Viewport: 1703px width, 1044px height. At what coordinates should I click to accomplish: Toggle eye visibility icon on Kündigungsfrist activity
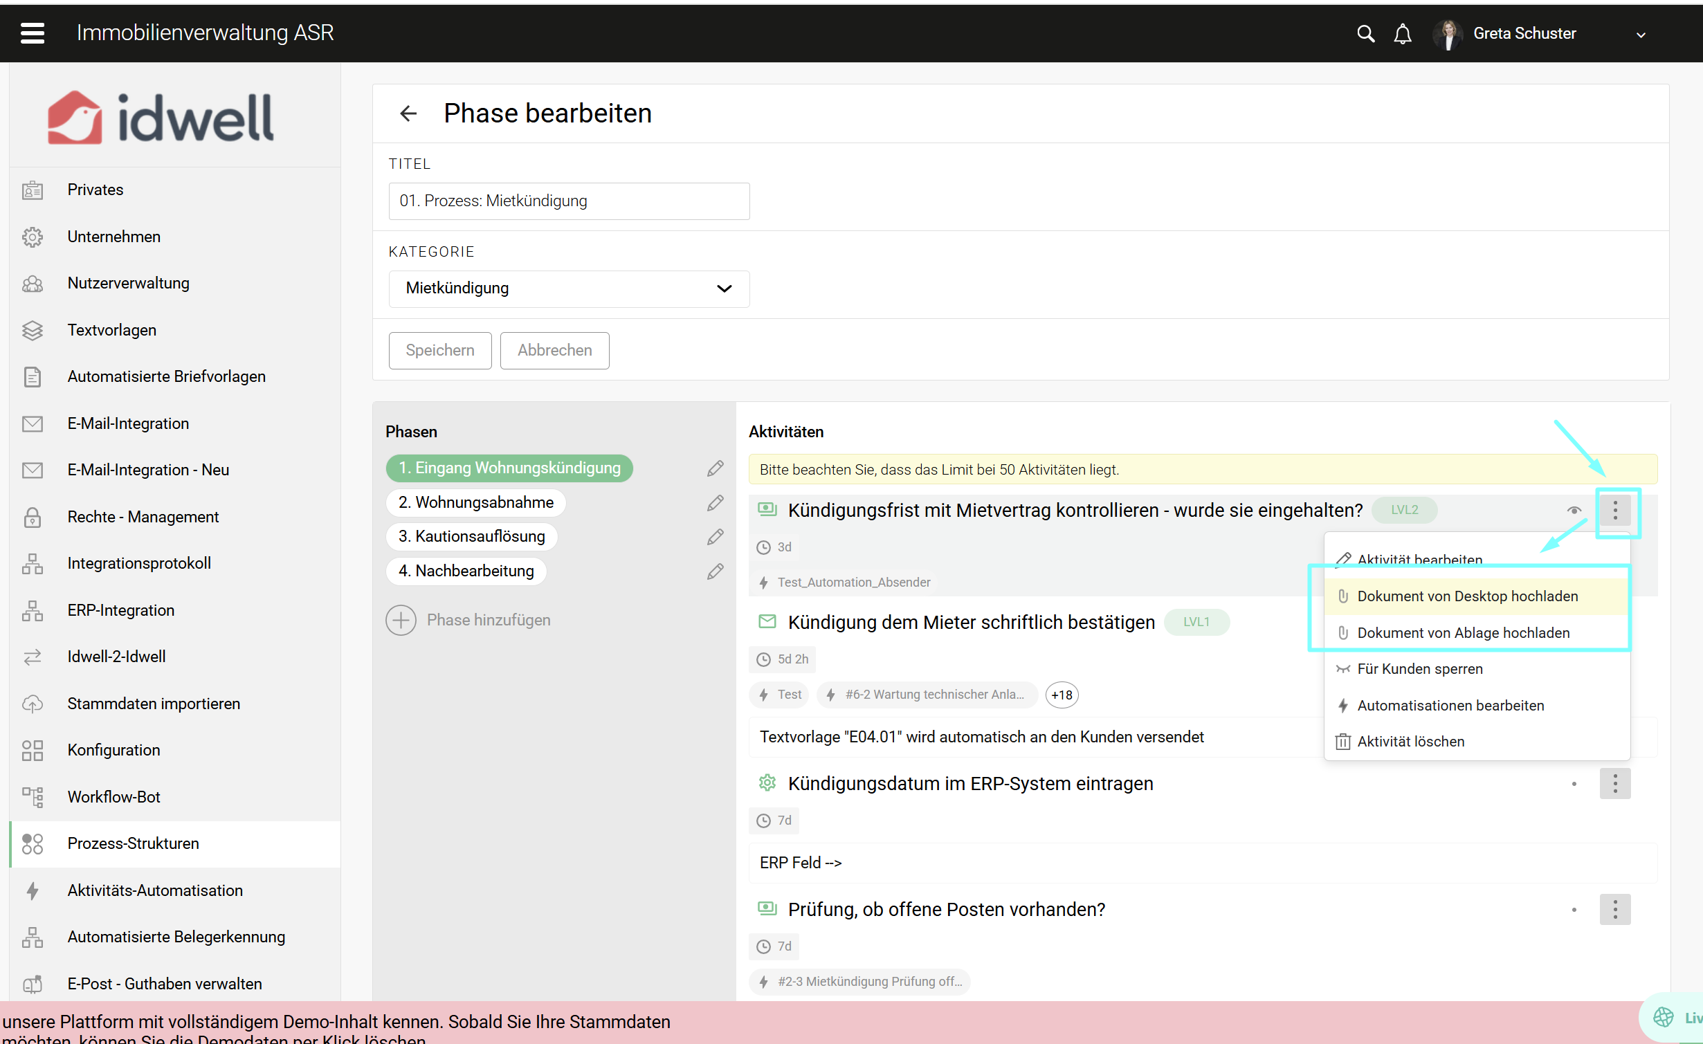coord(1574,511)
